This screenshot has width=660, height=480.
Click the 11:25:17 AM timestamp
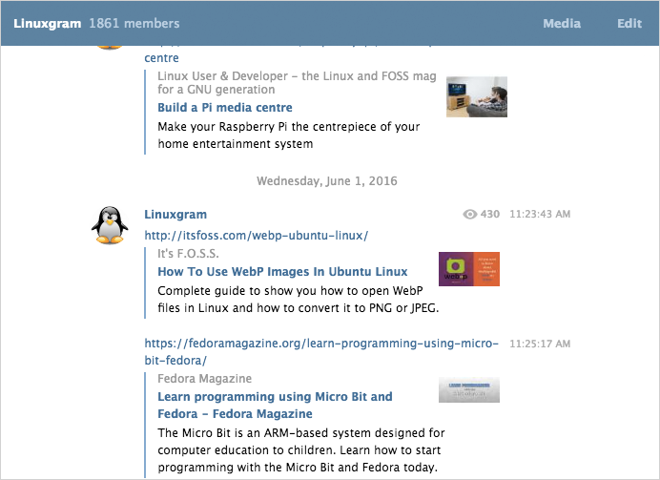click(540, 344)
